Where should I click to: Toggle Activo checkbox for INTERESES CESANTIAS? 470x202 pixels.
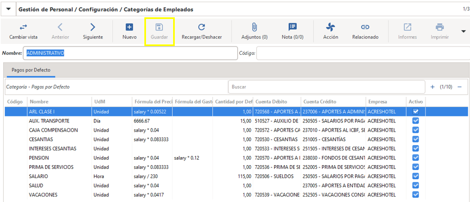pos(416,148)
